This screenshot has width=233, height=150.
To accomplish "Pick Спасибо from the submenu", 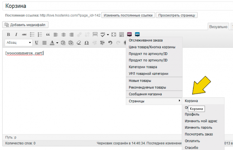I will pyautogui.click(x=203, y=147).
